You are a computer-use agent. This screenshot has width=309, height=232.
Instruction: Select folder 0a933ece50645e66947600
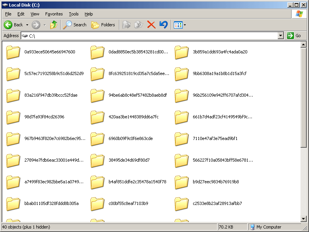pyautogui.click(x=50, y=52)
